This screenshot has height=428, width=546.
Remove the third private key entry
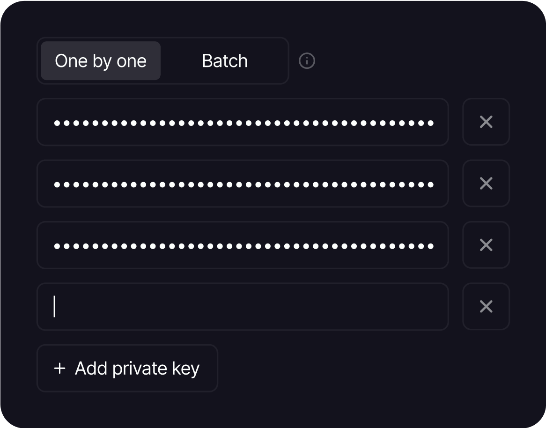(486, 245)
